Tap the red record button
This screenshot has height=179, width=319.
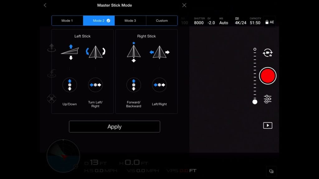pyautogui.click(x=268, y=76)
